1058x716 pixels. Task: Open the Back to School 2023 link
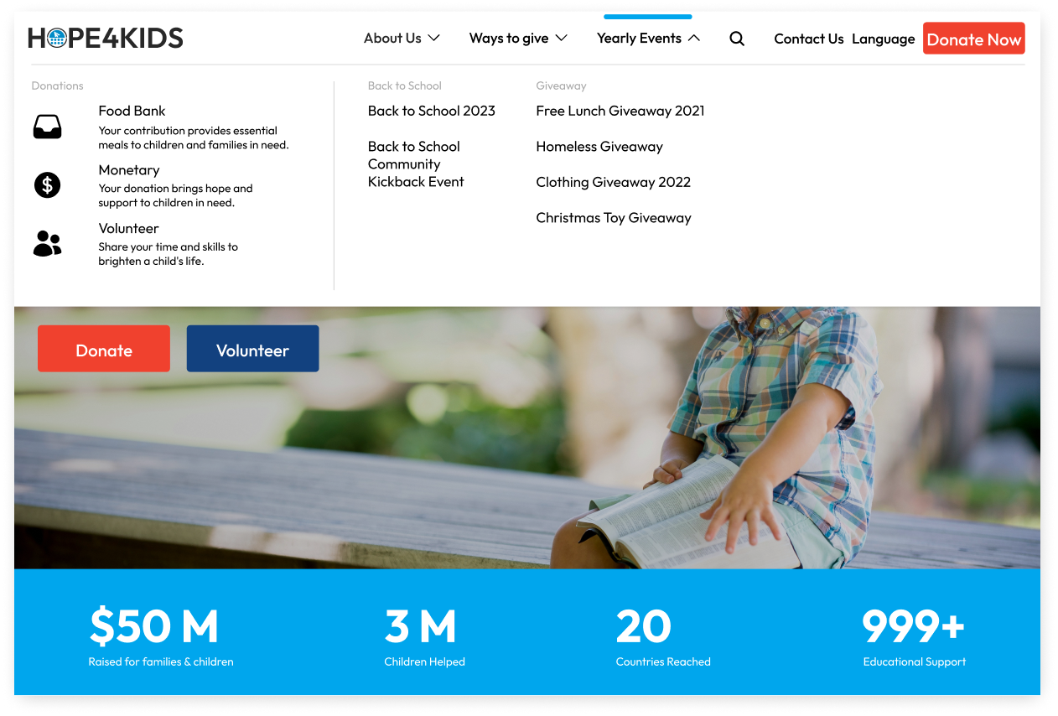[x=431, y=111]
